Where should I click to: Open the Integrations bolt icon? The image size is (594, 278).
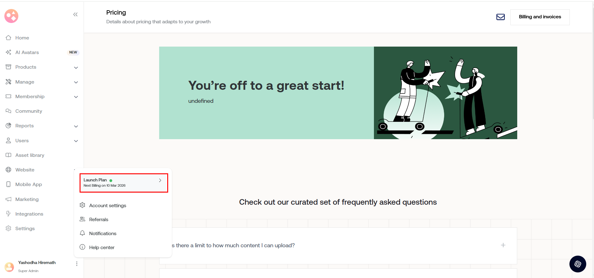point(8,214)
